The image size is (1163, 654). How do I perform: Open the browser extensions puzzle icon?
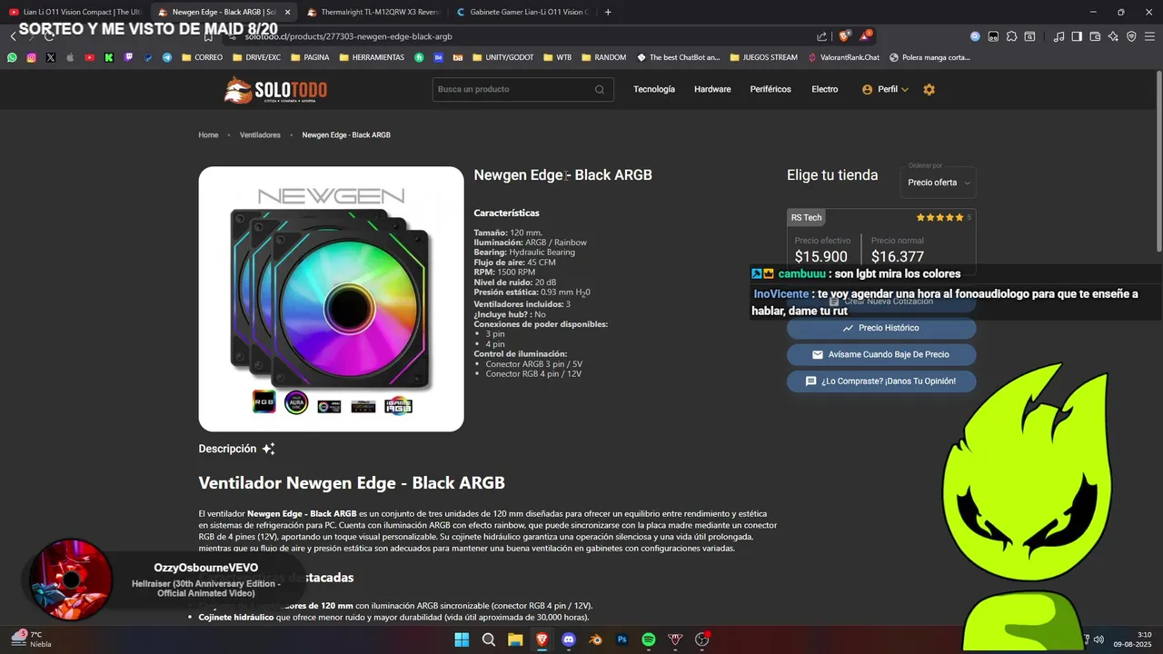[x=1011, y=36]
